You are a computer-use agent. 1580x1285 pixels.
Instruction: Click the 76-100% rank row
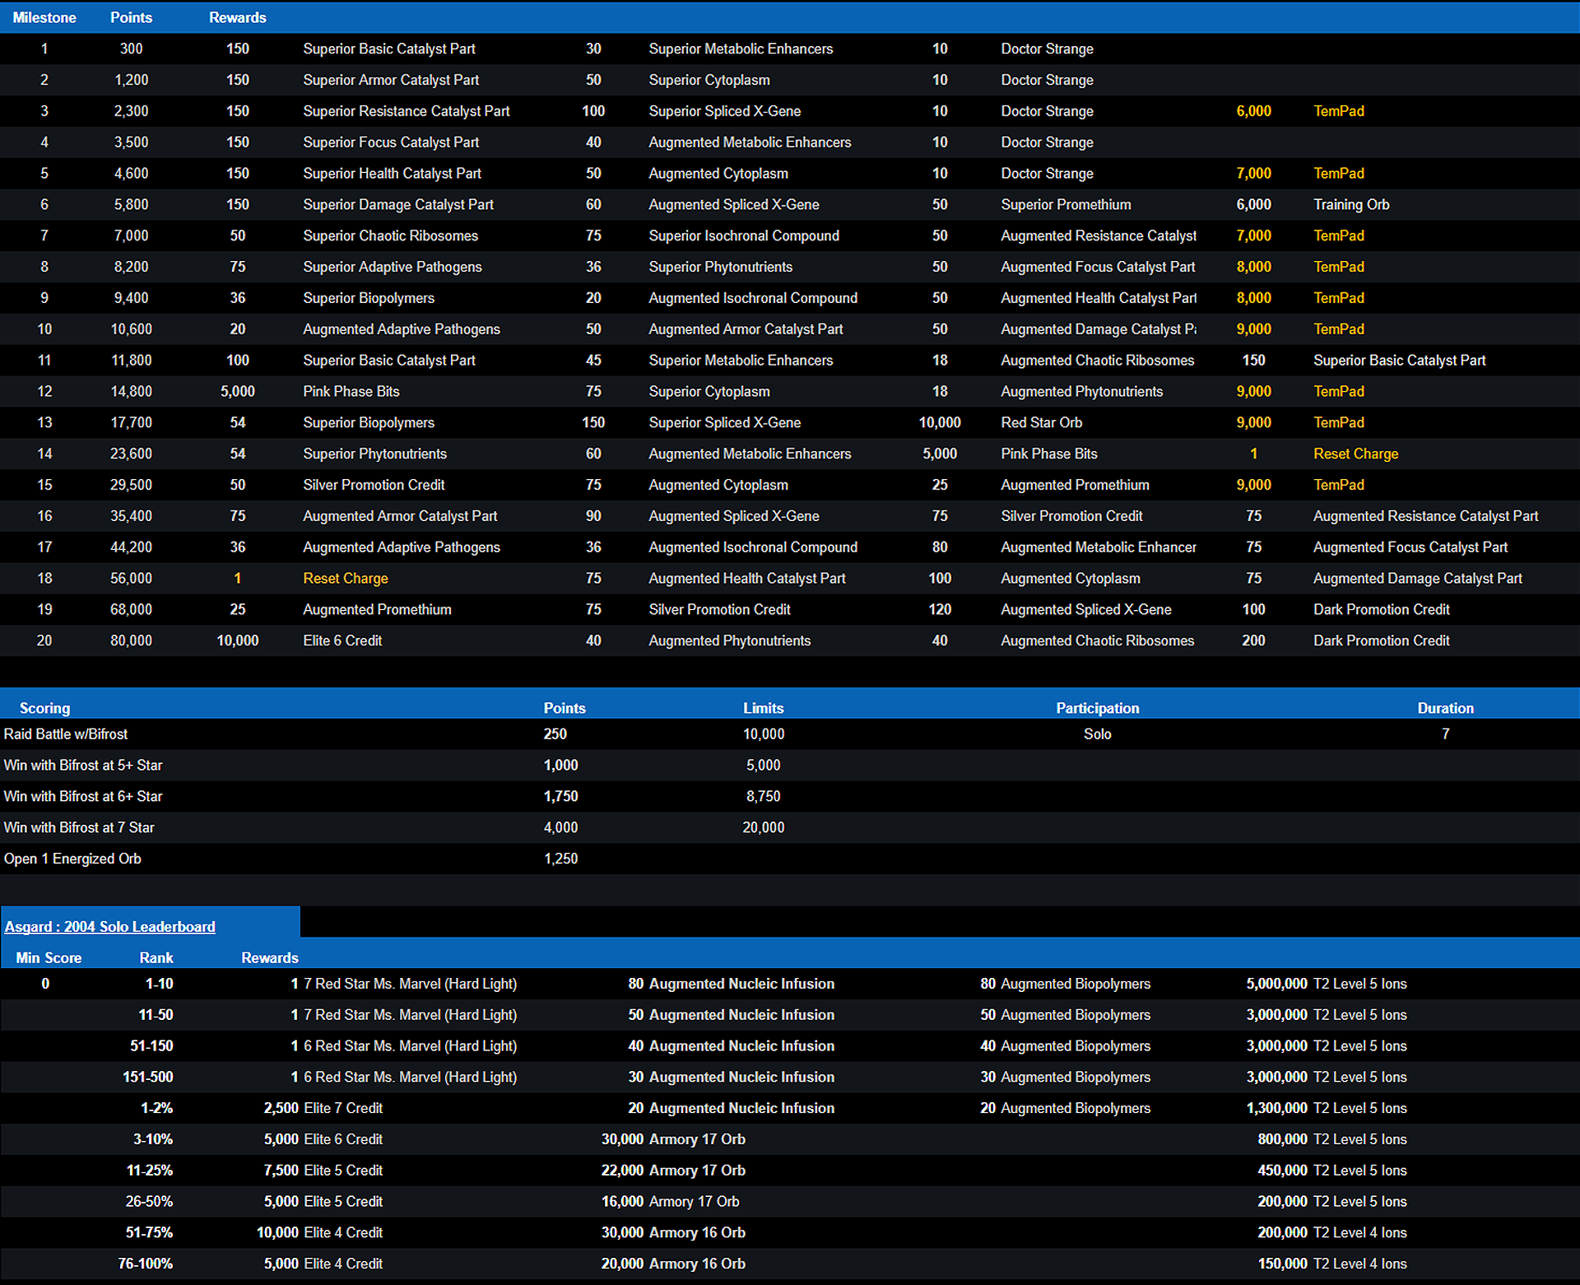click(x=145, y=1264)
